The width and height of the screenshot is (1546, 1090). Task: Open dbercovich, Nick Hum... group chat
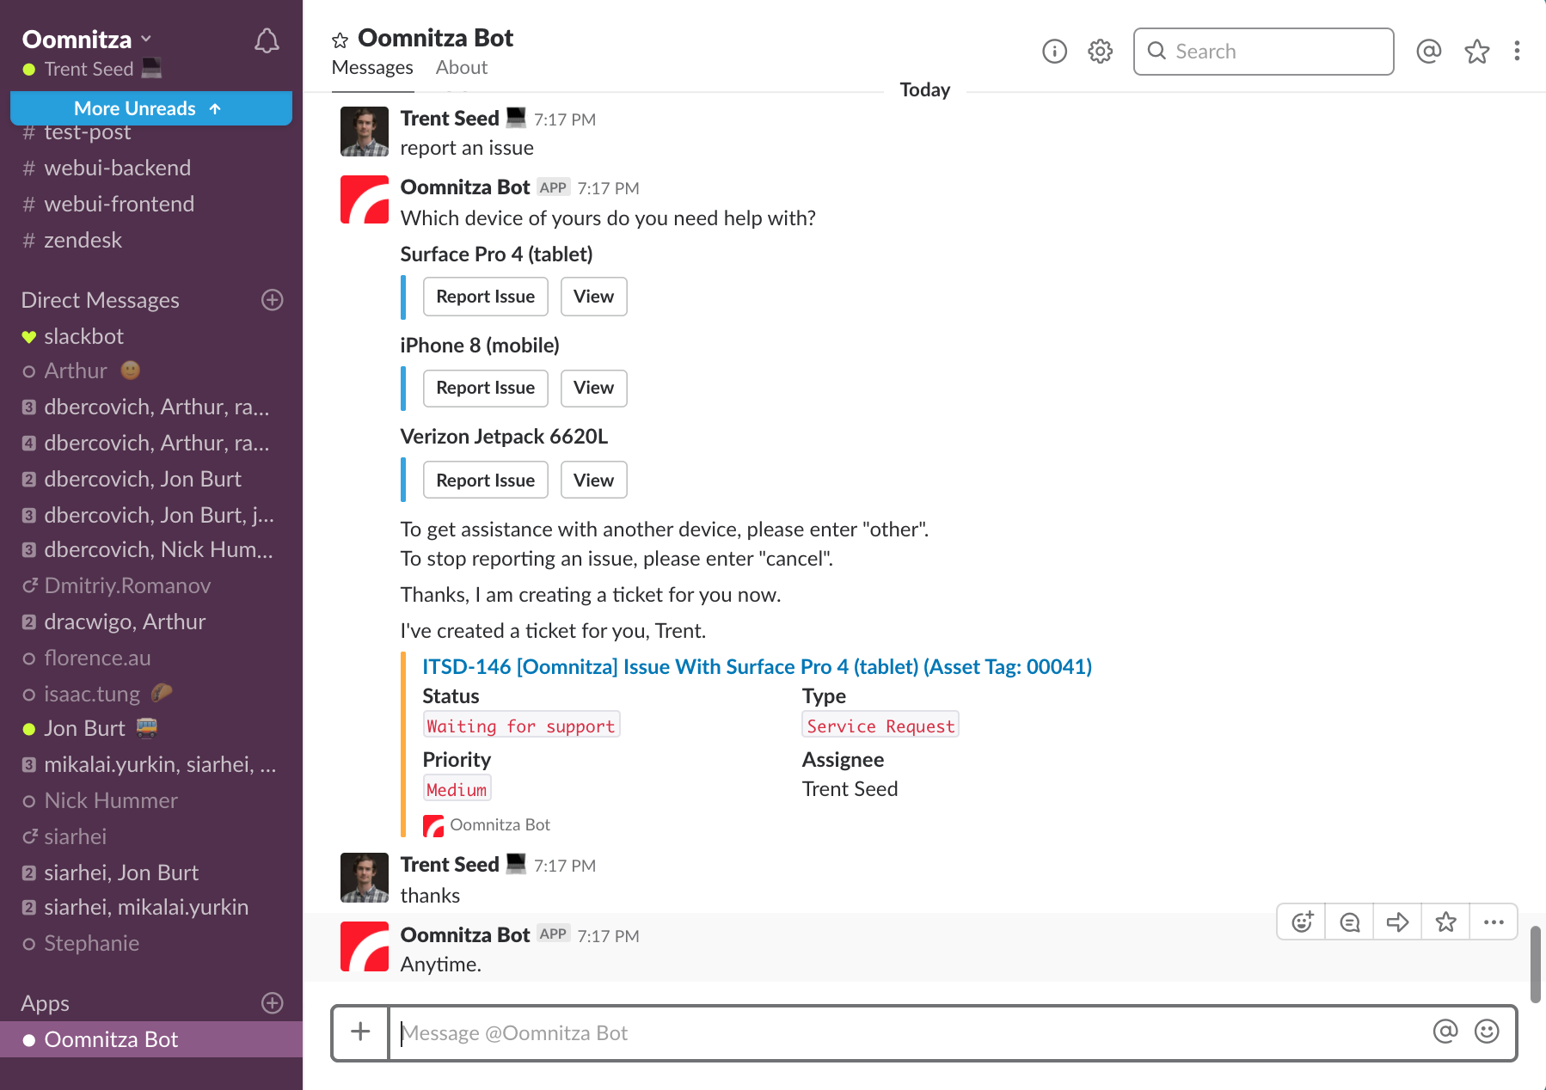(151, 549)
